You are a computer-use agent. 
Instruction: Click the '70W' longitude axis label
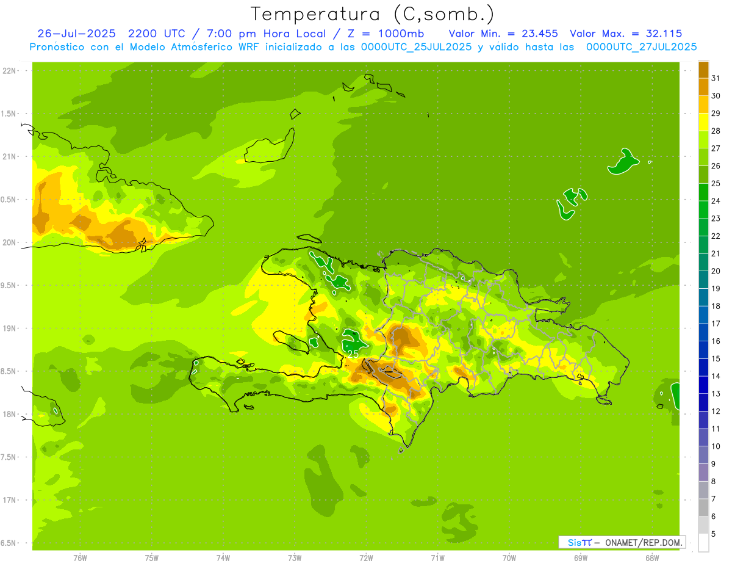(509, 558)
